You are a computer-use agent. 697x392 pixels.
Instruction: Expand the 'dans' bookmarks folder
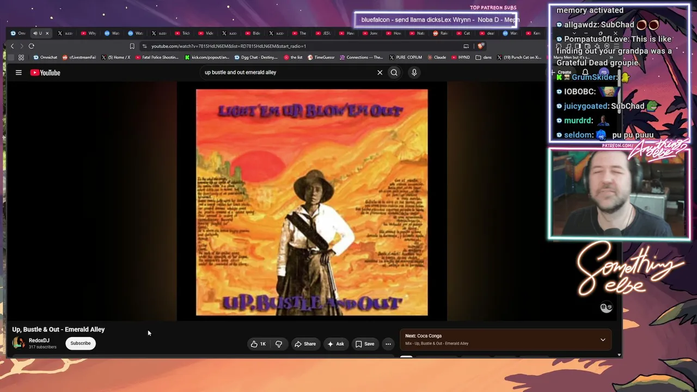[484, 57]
